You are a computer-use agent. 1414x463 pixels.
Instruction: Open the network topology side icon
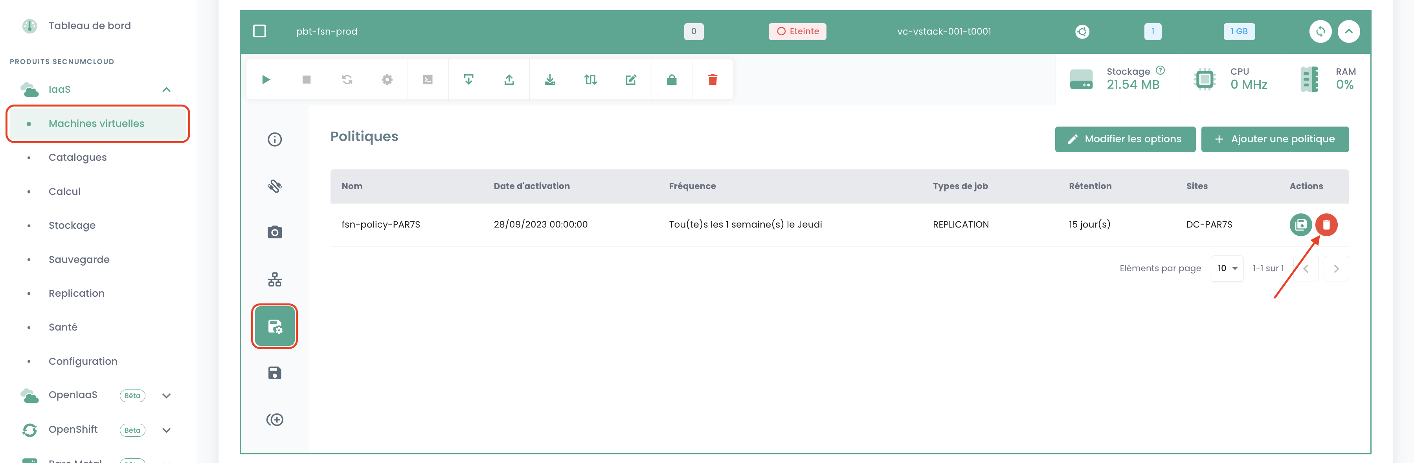coord(274,279)
